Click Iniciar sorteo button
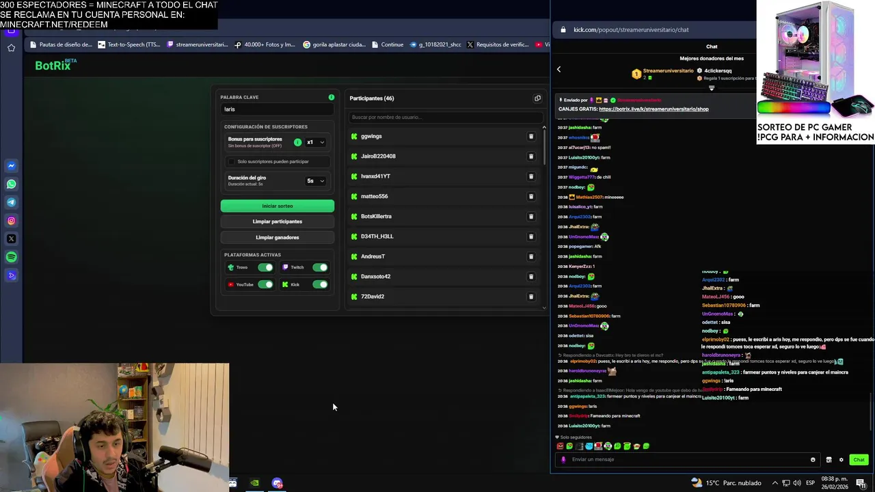This screenshot has height=492, width=875. point(278,206)
